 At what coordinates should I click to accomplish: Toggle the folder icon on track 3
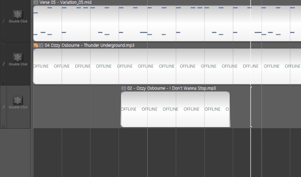point(3,126)
